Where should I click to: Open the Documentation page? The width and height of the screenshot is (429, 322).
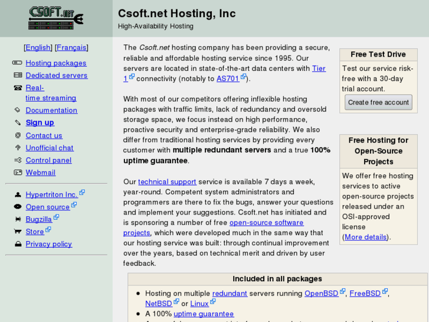(x=51, y=110)
